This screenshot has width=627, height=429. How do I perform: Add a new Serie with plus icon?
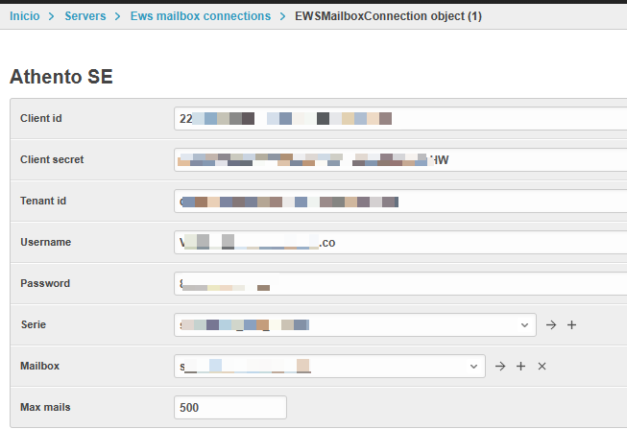[x=571, y=325]
